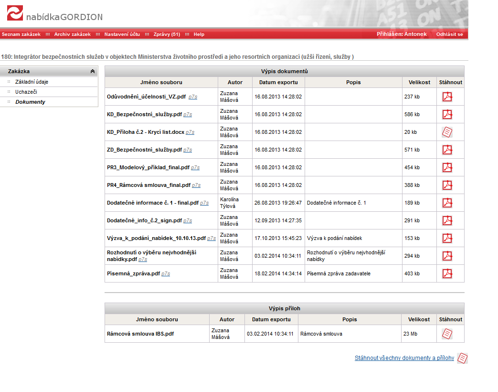Image resolution: width=498 pixels, height=392 pixels.
Task: Open Archiv zakázek menu item
Action: tap(72, 34)
